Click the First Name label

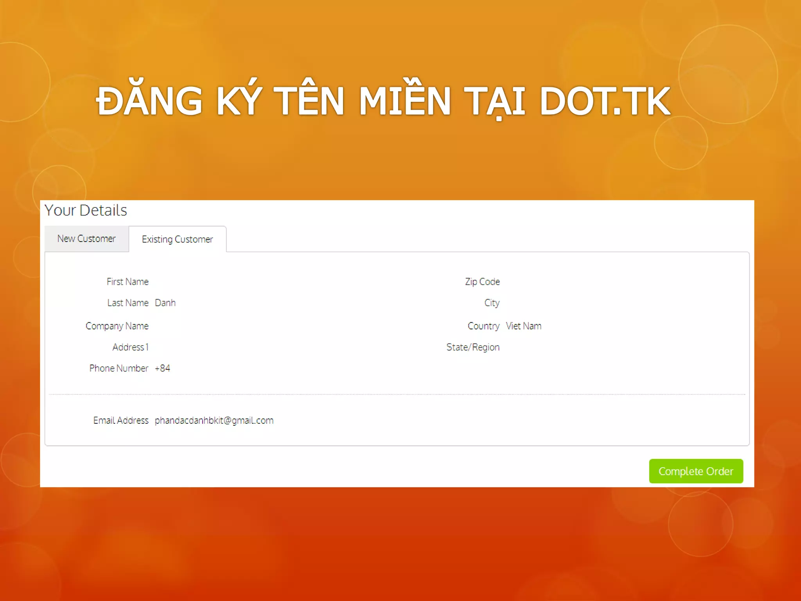click(x=128, y=282)
